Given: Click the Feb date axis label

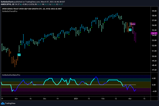Looking at the screenshot, I should point(103,99).
